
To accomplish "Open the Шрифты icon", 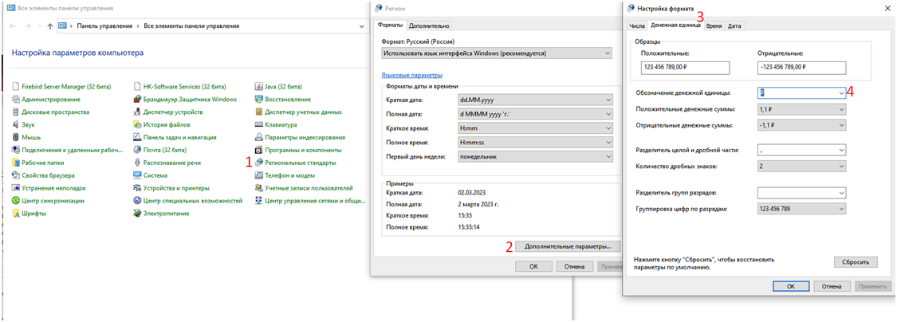I will coord(17,214).
